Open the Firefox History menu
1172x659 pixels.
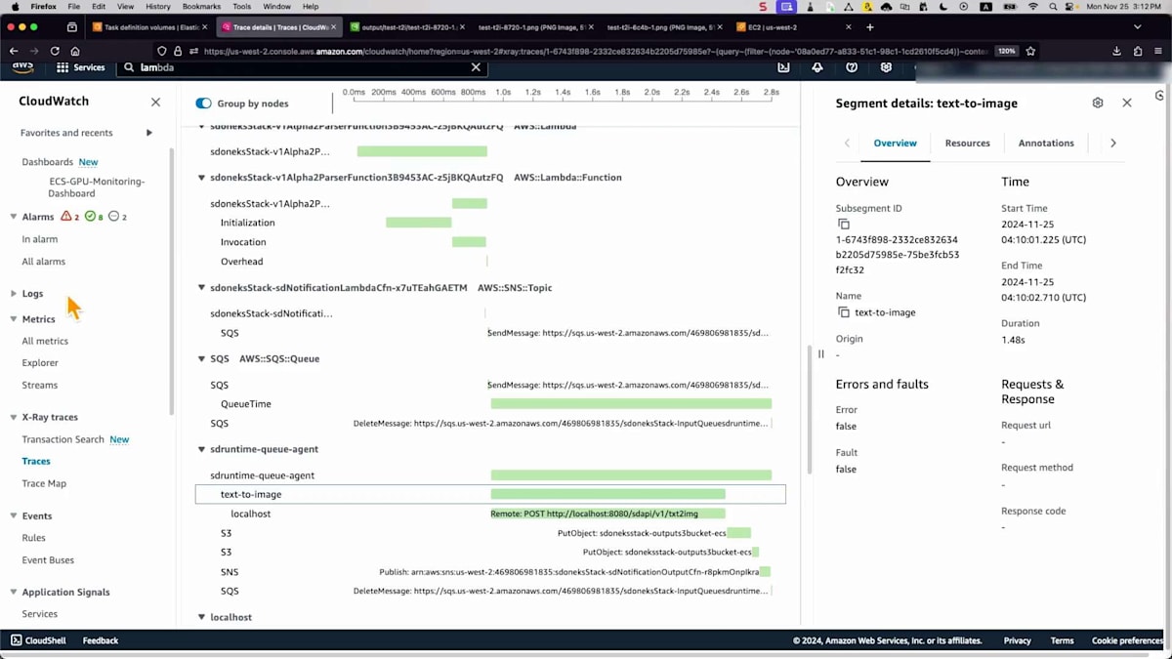(x=157, y=7)
